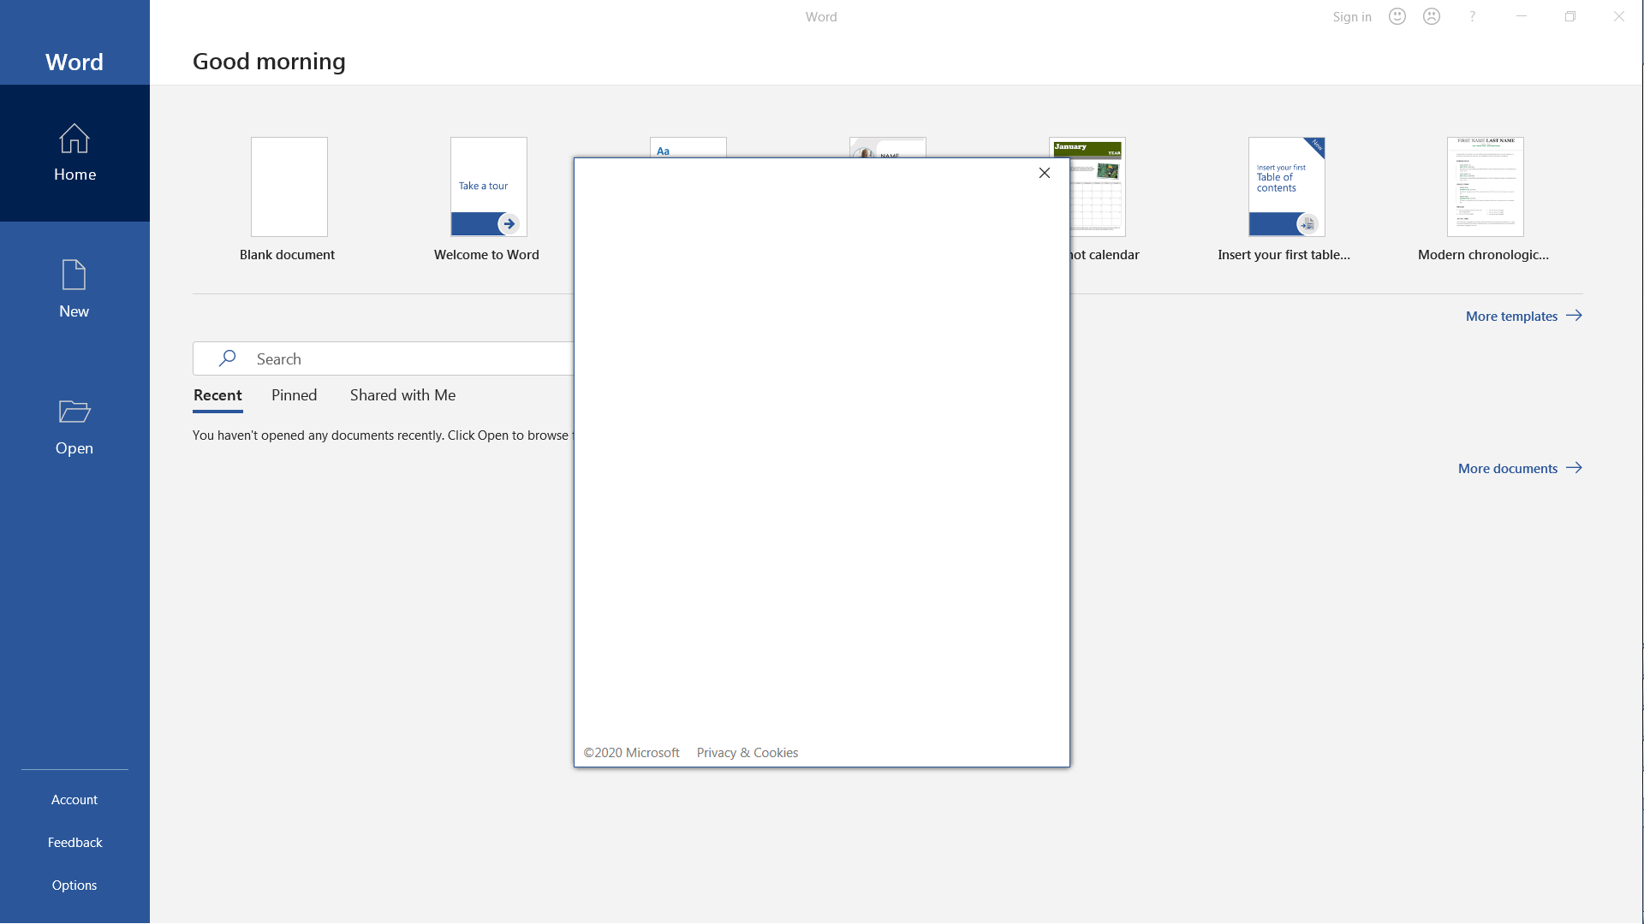
Task: Click the Open folder icon
Action: (74, 411)
